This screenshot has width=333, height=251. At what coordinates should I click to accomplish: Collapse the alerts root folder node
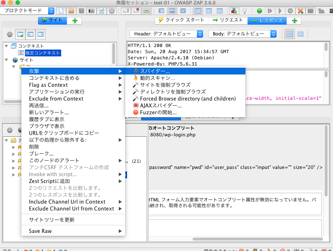pyautogui.click(x=7, y=140)
